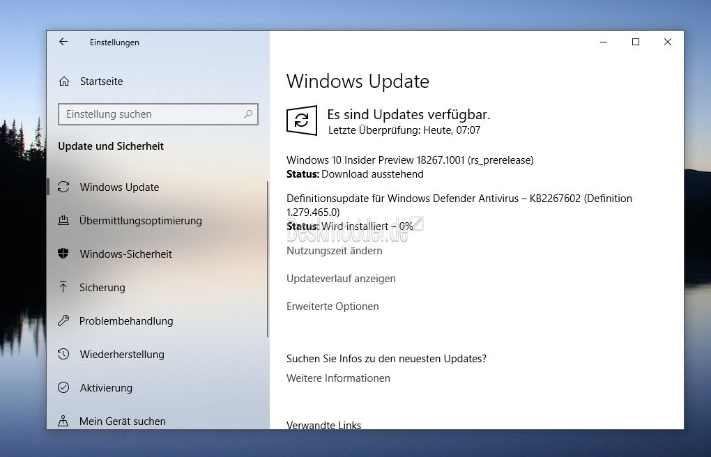Open Übermittlungsoptimierung settings page

coord(141,221)
